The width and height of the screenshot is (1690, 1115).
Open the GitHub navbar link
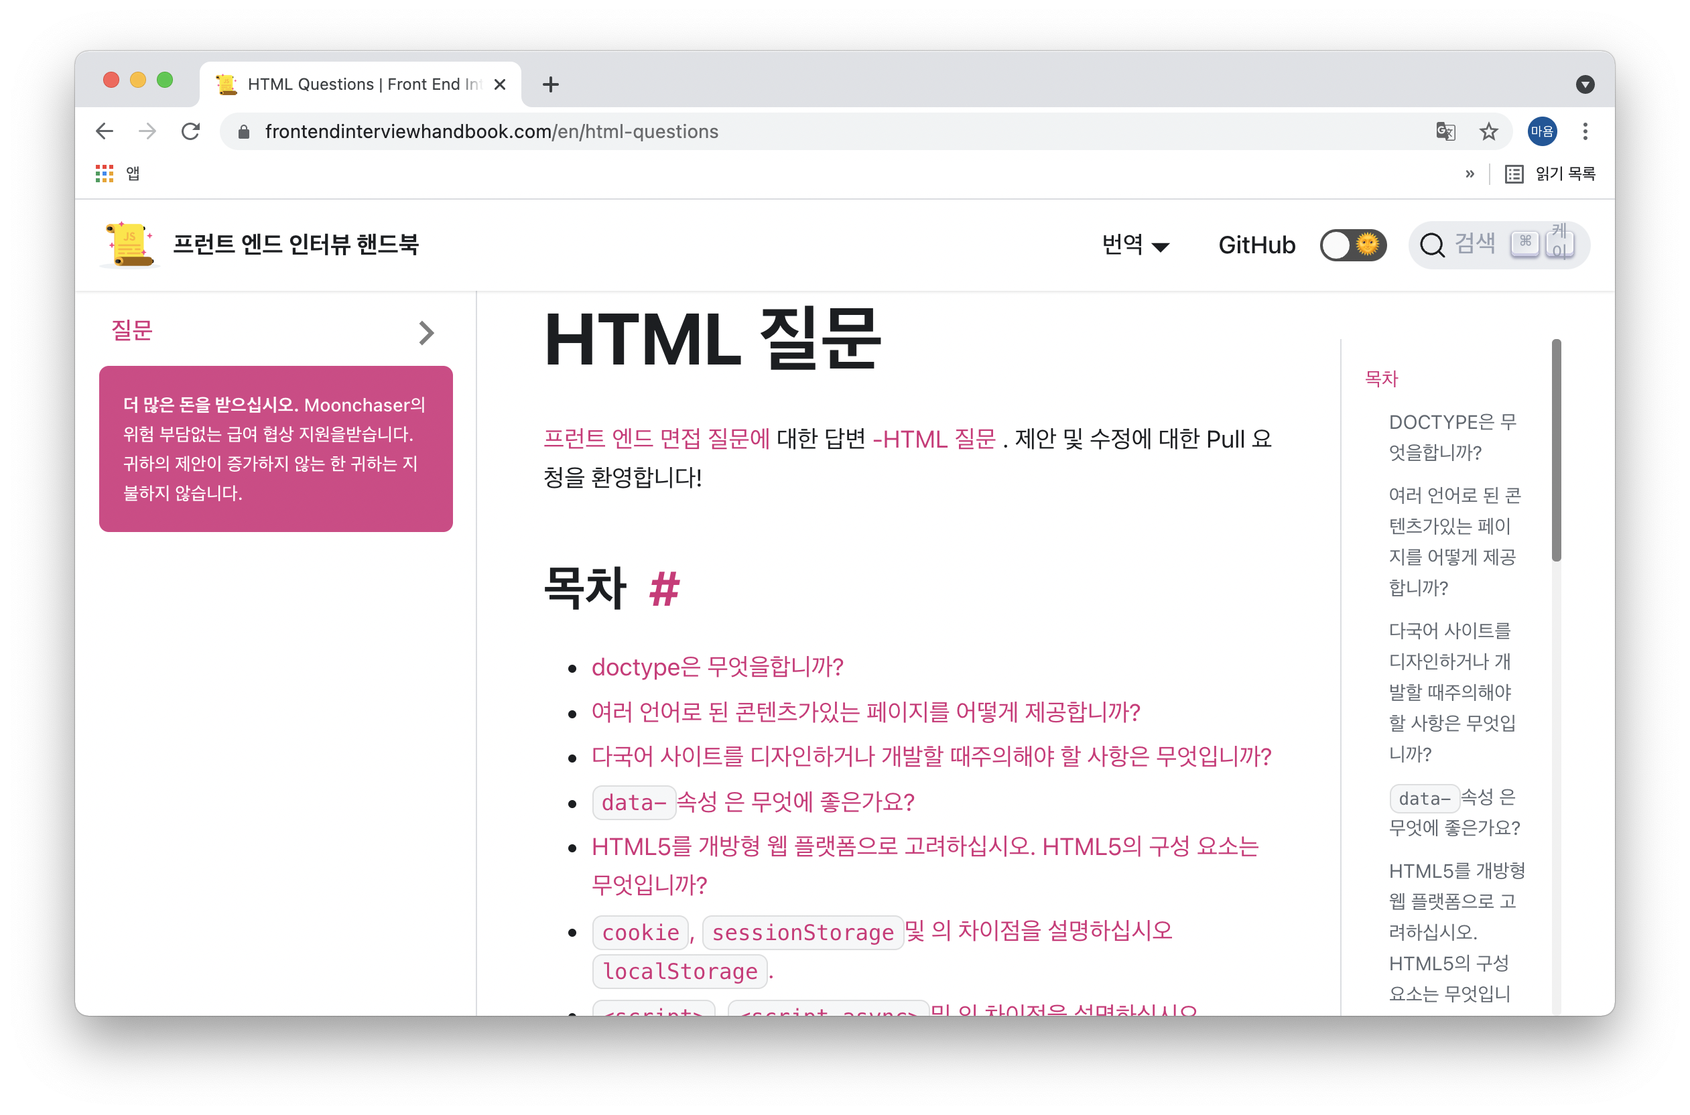(x=1256, y=245)
